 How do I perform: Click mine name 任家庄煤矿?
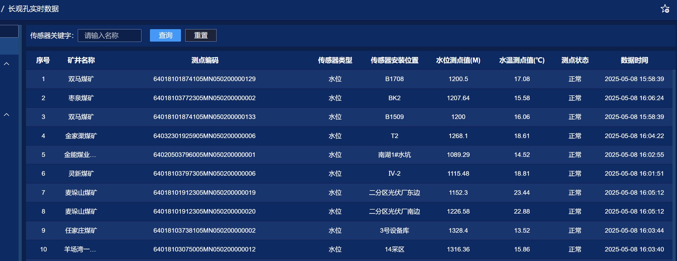coord(81,231)
